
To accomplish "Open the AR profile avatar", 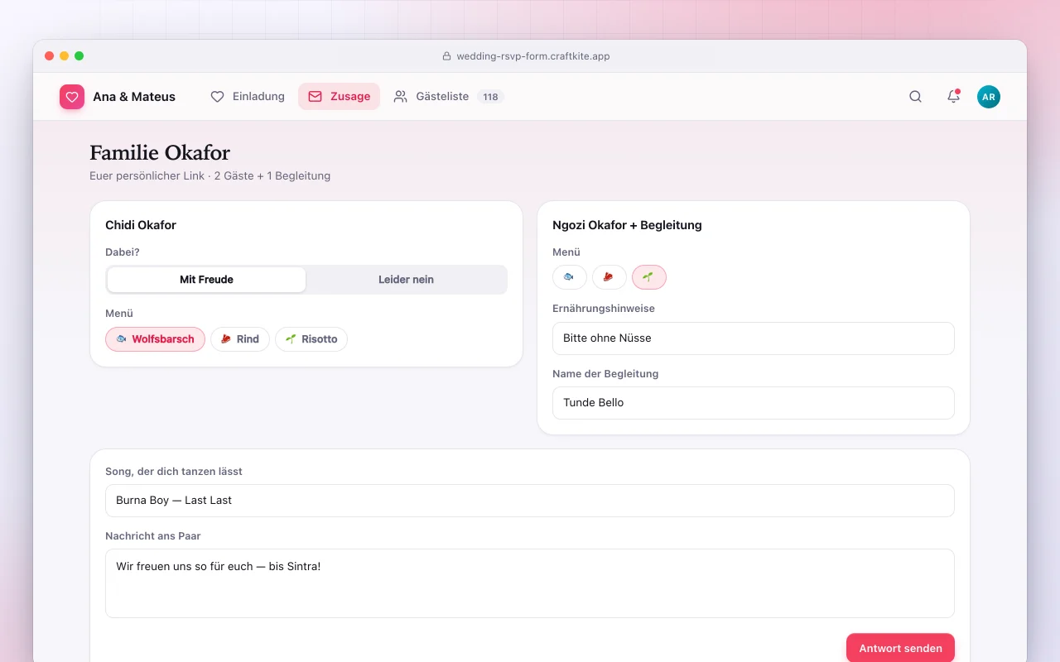I will [989, 97].
